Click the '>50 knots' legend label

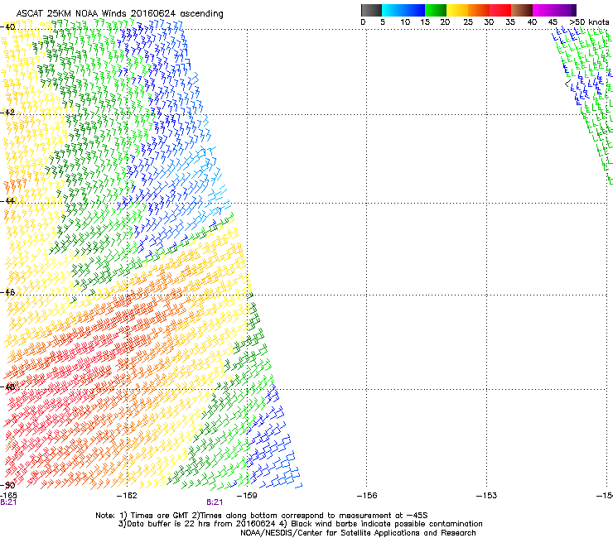(x=590, y=22)
